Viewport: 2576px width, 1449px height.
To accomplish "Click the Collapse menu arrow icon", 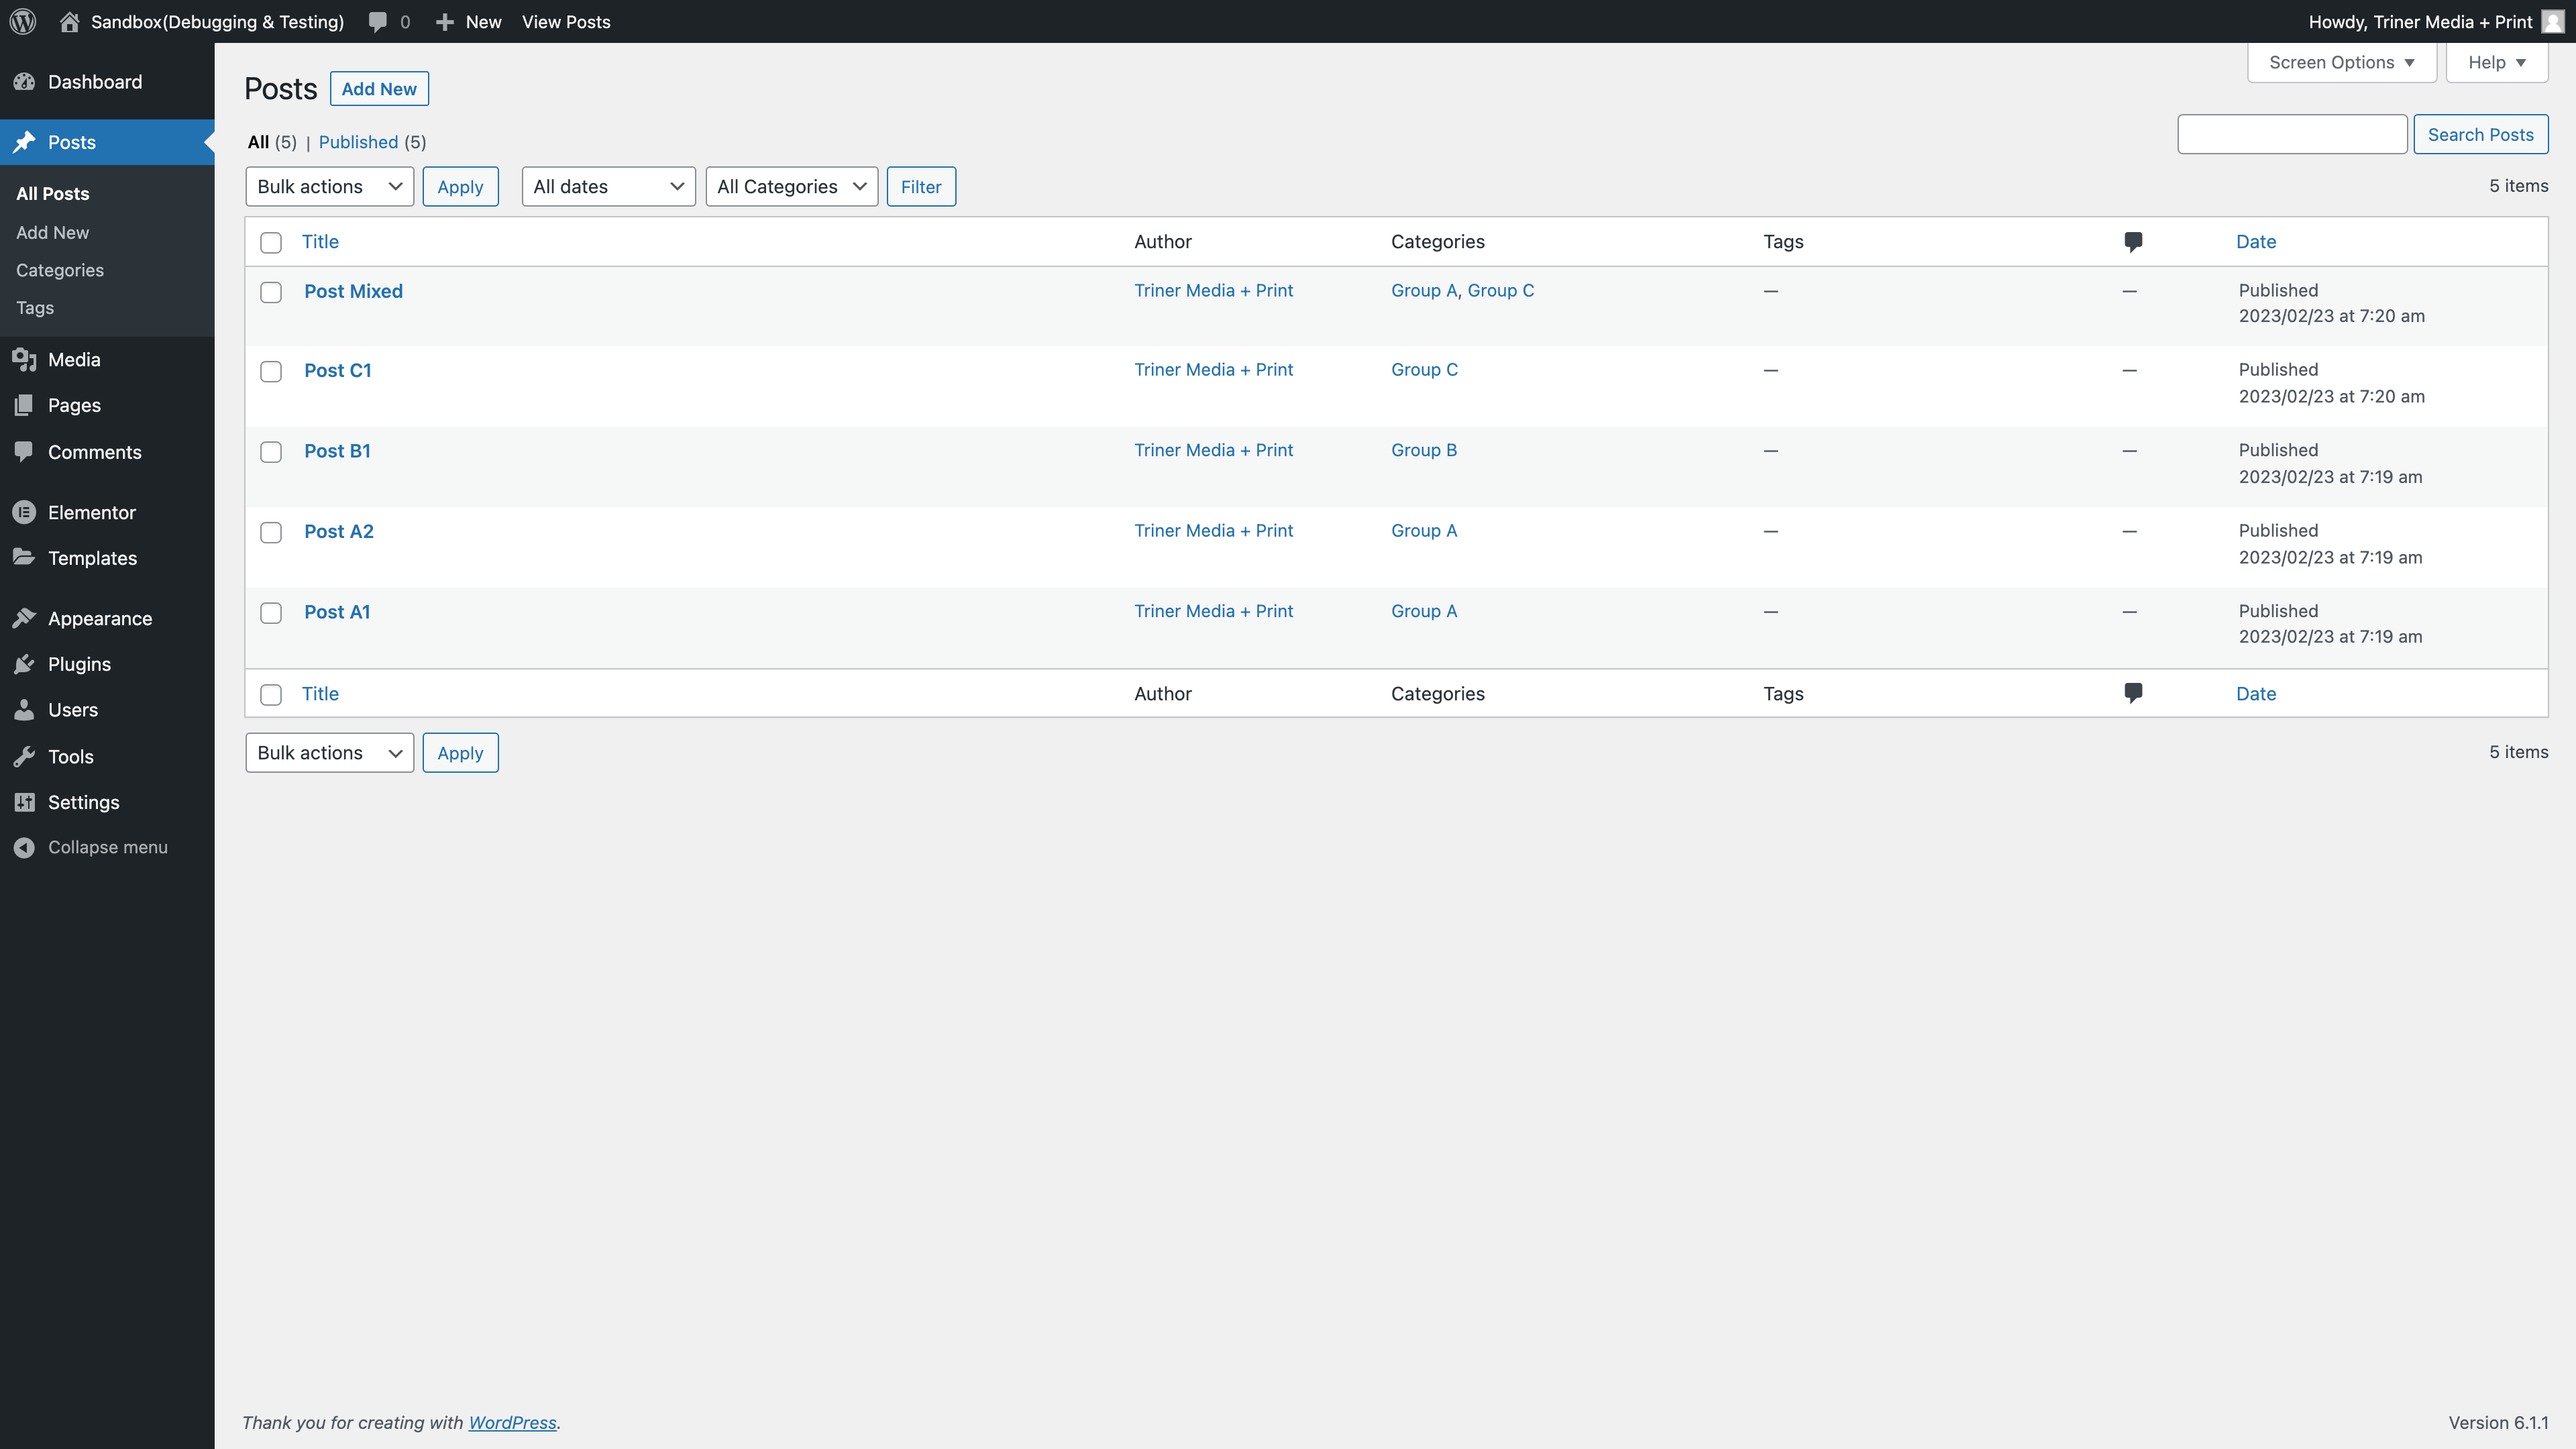I will pyautogui.click(x=24, y=847).
